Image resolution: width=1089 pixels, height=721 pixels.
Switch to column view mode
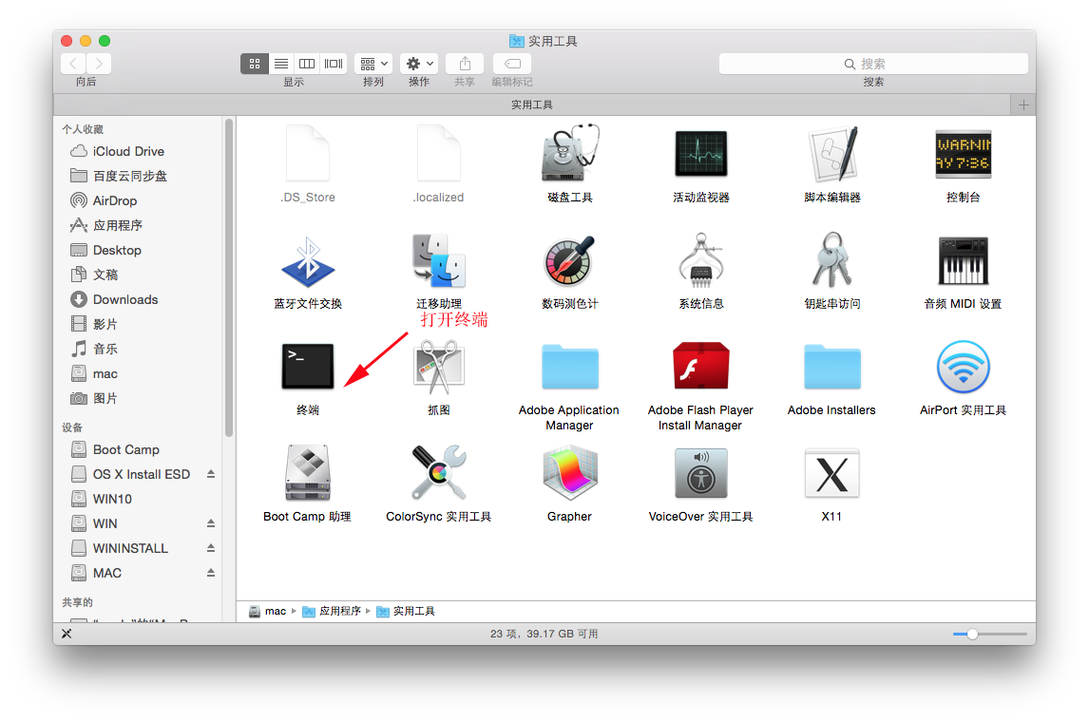[307, 64]
